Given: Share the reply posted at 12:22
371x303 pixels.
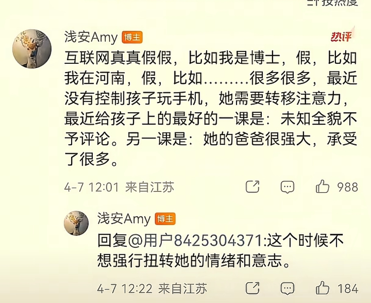Looking at the screenshot, I should (x=253, y=288).
